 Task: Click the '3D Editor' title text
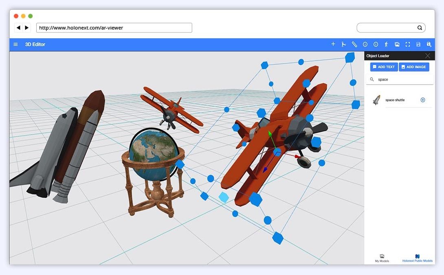35,44
